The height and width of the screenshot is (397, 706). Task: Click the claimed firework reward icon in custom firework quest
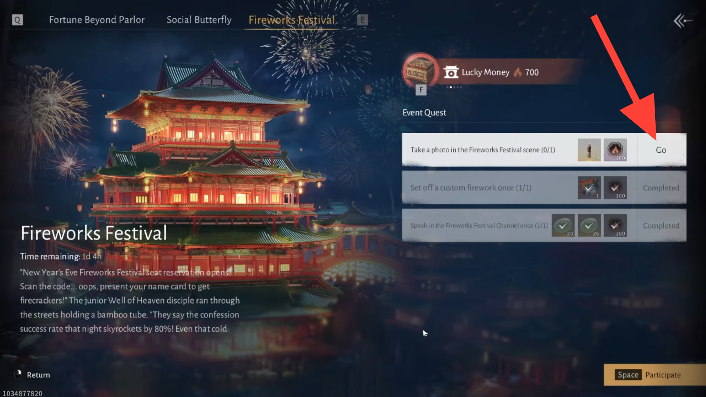[x=589, y=188]
